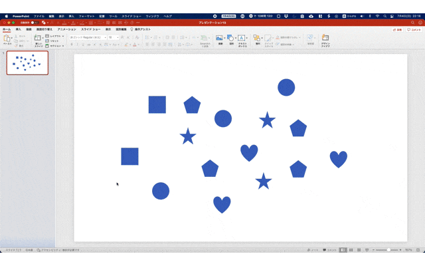Click the Cut (カット) scissors icon
425x266 pixels.
(x=16, y=36)
